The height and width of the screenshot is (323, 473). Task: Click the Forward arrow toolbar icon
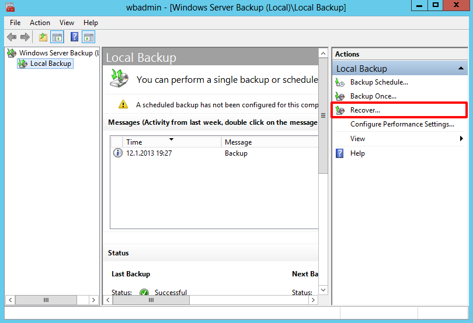tap(25, 37)
